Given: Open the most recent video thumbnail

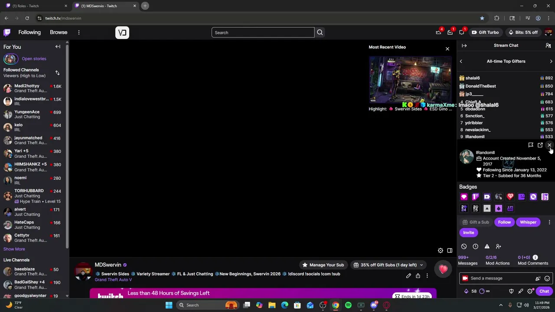Looking at the screenshot, I should 410,79.
